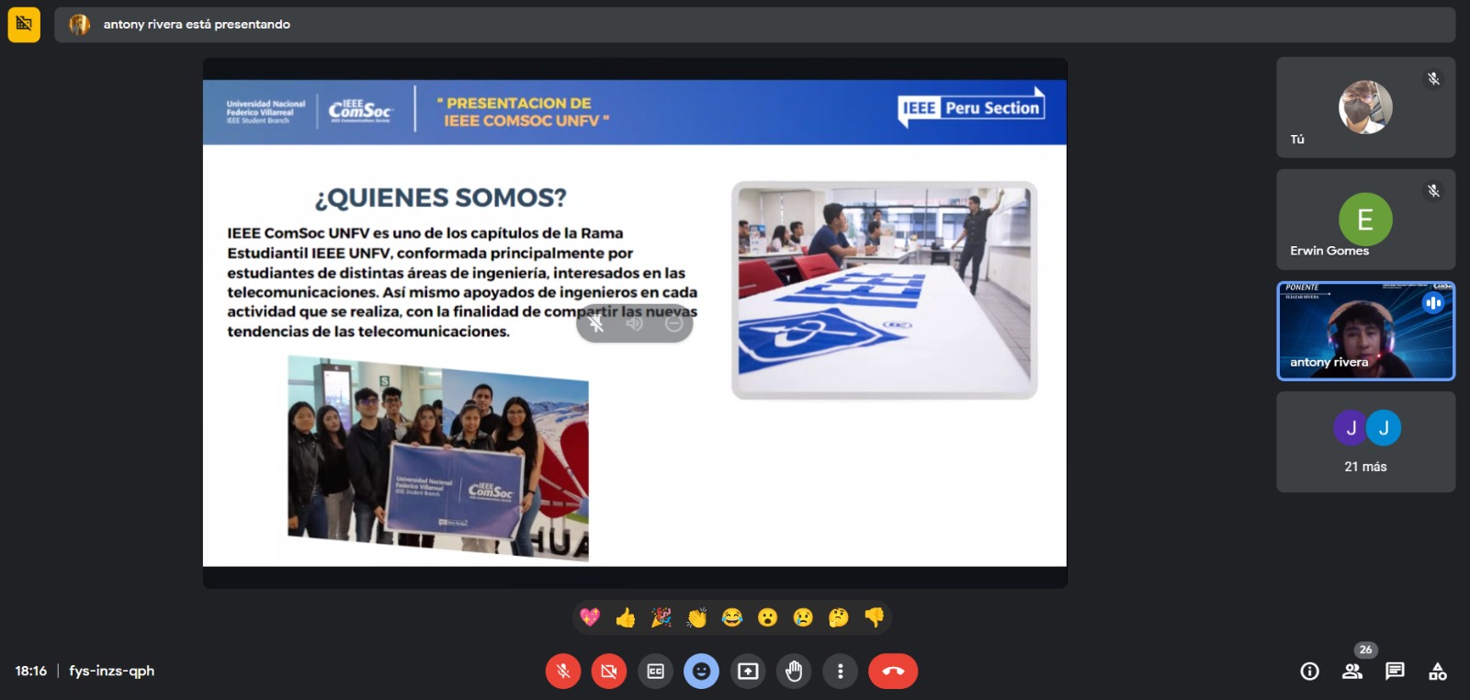The image size is (1470, 700).
Task: Select antony rivera's video tile
Action: 1365,331
